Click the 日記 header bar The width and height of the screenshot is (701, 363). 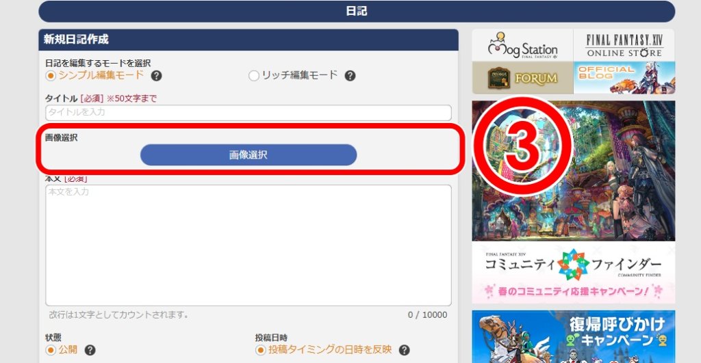coord(357,11)
